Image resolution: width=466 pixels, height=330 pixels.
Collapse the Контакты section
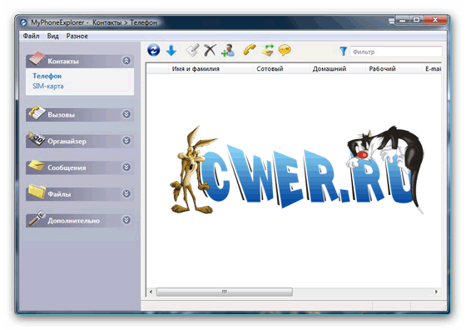pos(126,61)
